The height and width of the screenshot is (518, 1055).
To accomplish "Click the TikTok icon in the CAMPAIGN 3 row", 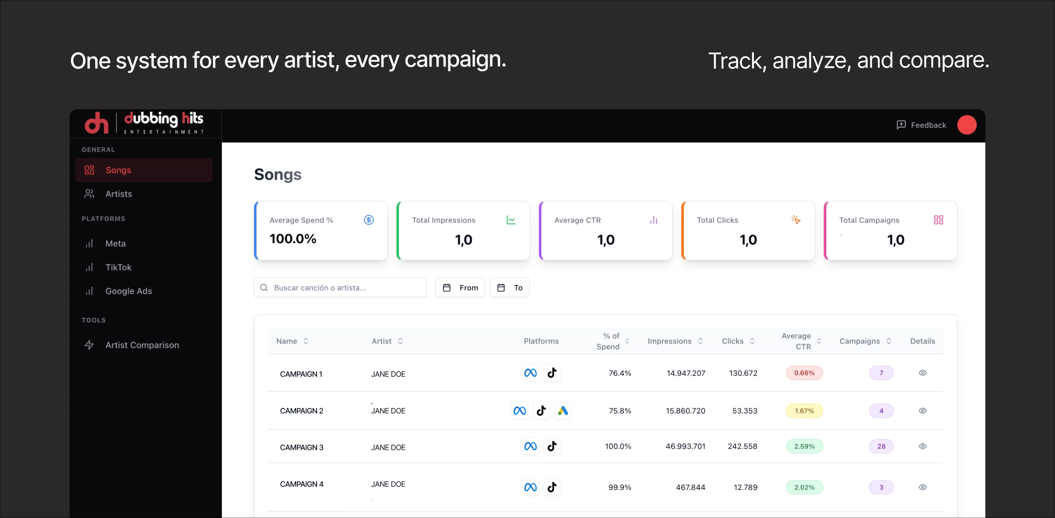I will pyautogui.click(x=552, y=446).
